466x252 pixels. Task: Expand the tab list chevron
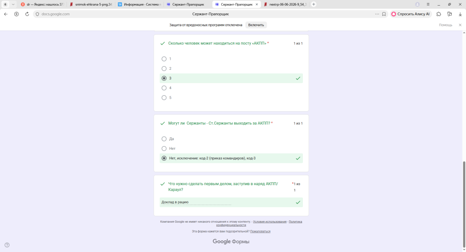coord(13,4)
